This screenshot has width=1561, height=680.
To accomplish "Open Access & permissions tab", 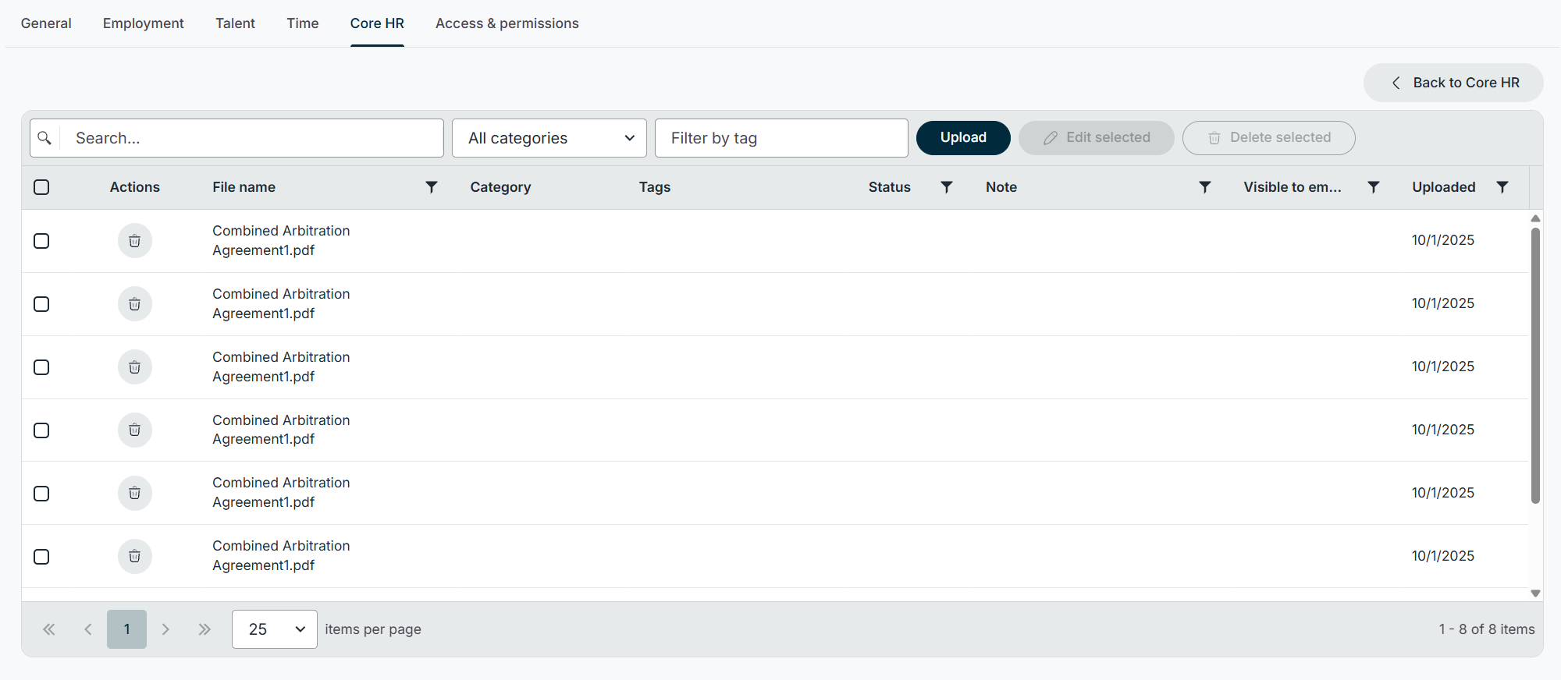I will [x=507, y=23].
